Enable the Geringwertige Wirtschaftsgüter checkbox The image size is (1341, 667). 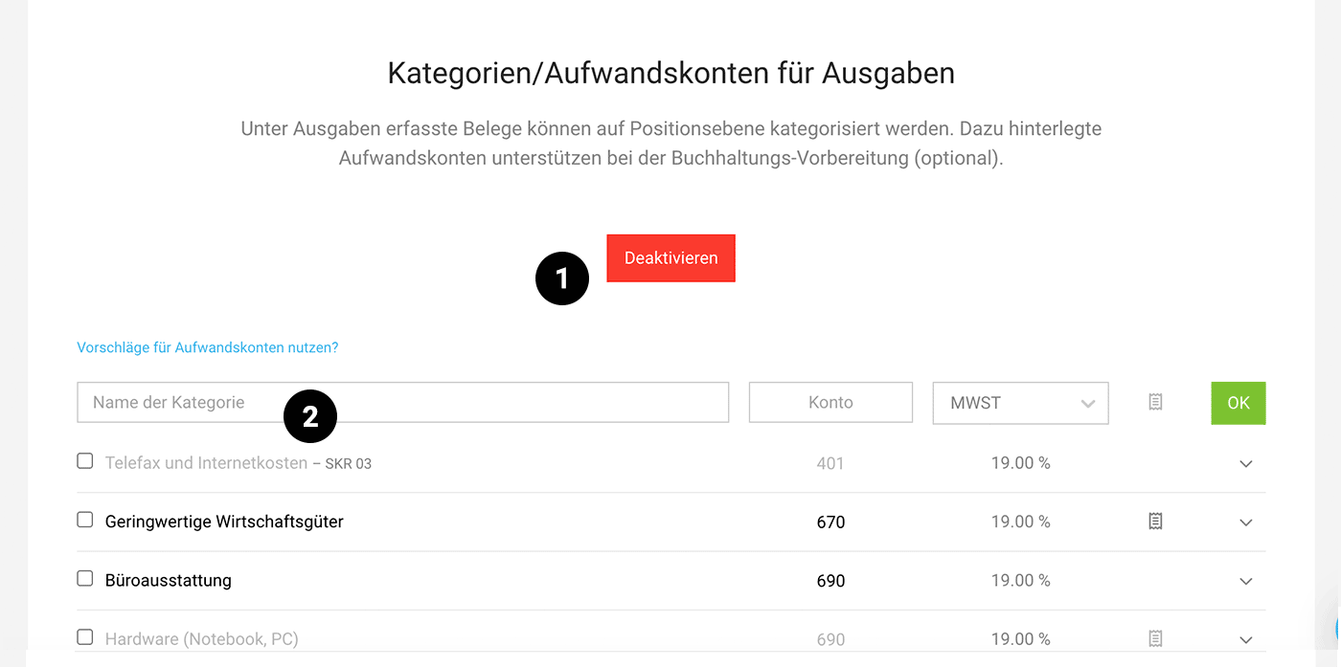pos(84,520)
